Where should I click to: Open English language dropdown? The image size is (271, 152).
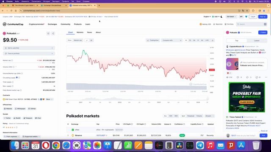pos(207,17)
